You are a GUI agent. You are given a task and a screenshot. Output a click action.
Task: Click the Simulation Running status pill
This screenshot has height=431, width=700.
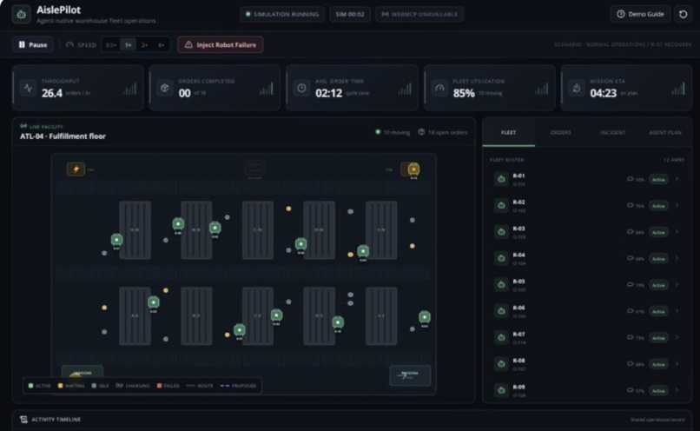point(282,14)
